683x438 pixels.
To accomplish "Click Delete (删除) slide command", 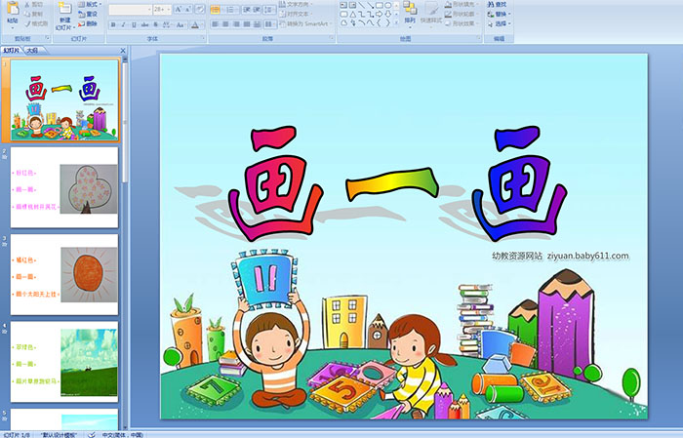I will tap(88, 23).
